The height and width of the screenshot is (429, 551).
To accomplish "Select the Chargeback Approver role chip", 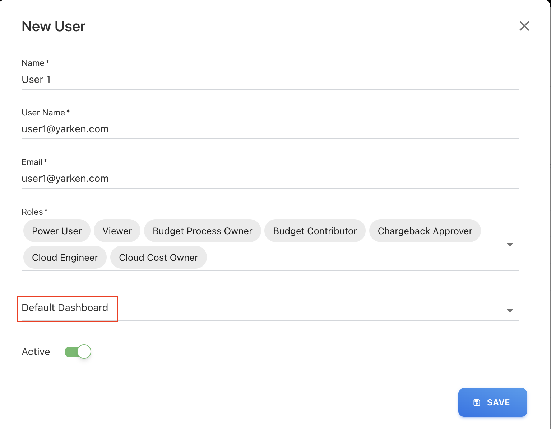I will point(425,231).
